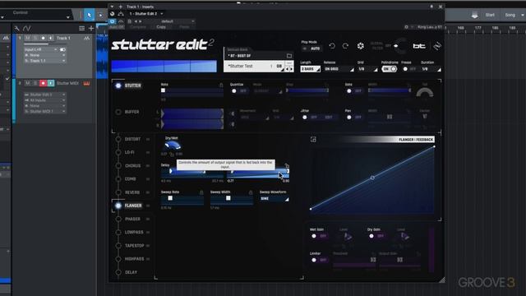The image size is (526, 296).
Task: Toggle the Stutter Gate switch
Action: (x=353, y=91)
